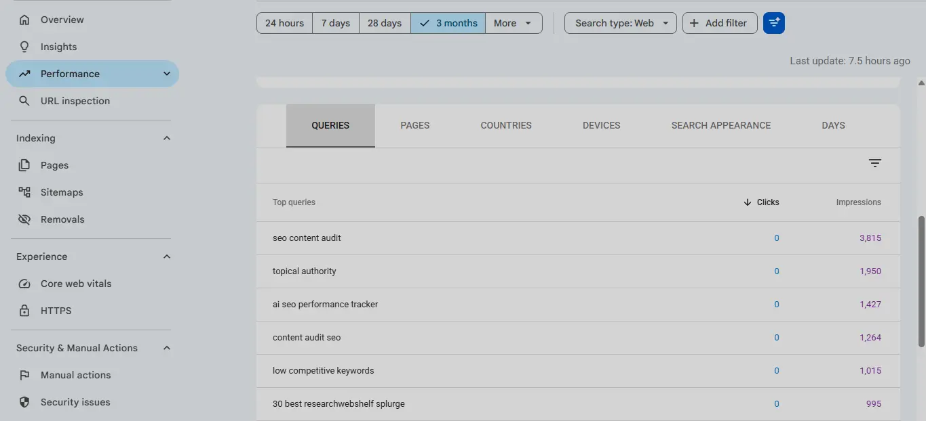
Task: Click the HTTPS padlock icon
Action: coord(24,311)
